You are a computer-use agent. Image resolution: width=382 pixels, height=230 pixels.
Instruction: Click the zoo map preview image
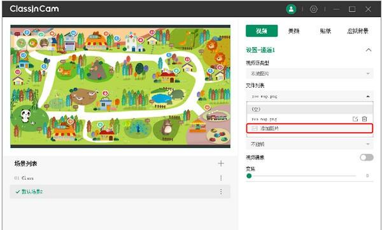[120, 86]
